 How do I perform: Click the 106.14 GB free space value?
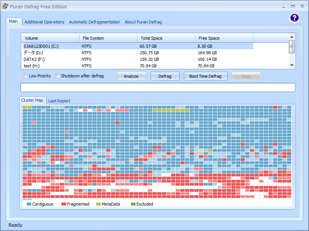coord(207,59)
